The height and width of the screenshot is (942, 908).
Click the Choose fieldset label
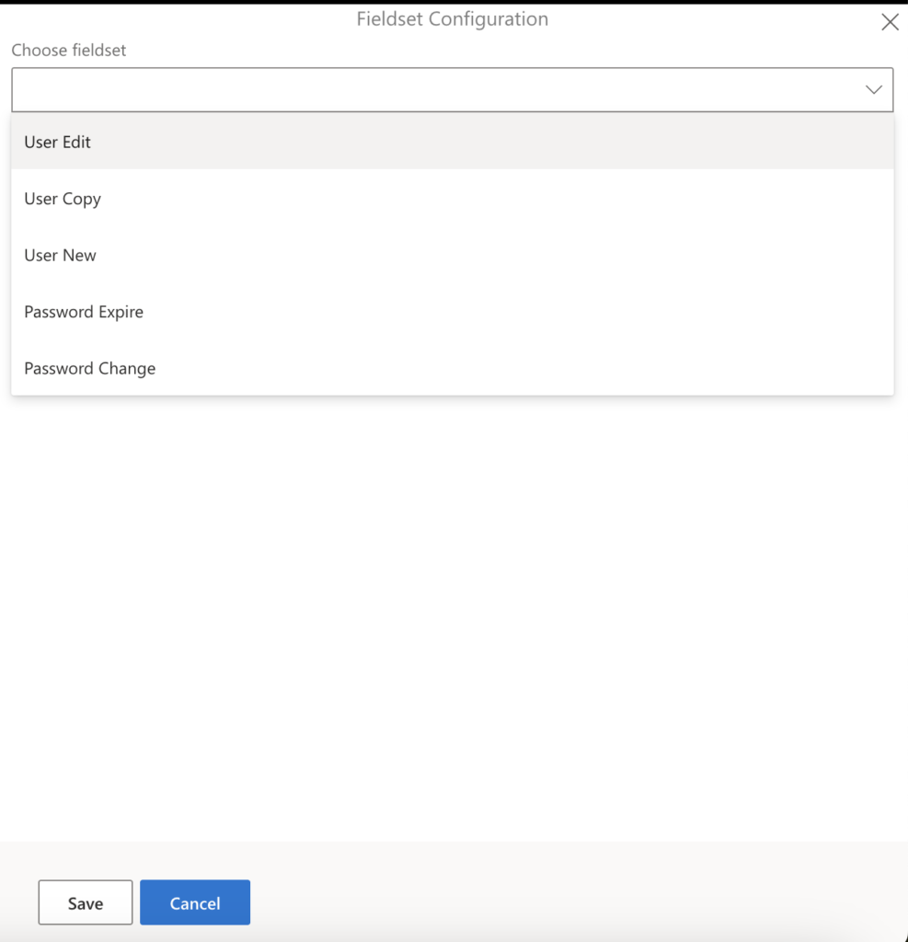click(68, 51)
